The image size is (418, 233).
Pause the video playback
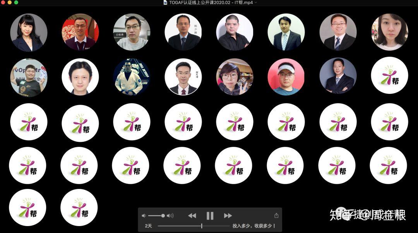pos(210,216)
